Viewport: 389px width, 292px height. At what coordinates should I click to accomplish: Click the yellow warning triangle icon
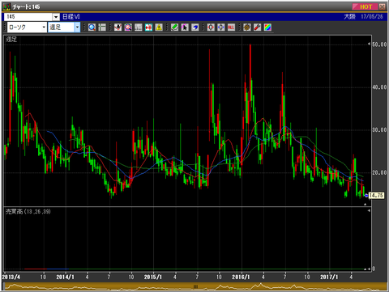coord(159,28)
